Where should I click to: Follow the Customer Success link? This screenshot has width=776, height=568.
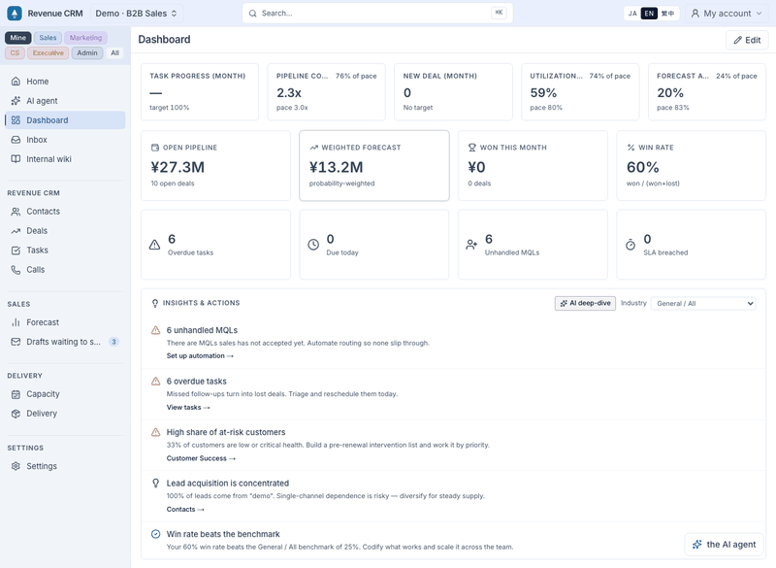[201, 458]
